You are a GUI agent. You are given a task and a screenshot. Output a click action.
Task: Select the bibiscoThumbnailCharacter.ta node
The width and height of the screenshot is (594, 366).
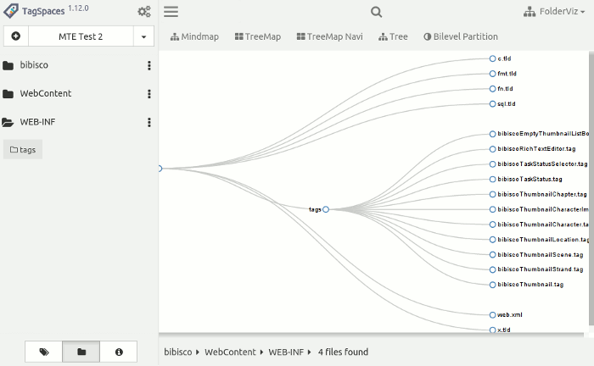click(x=539, y=225)
